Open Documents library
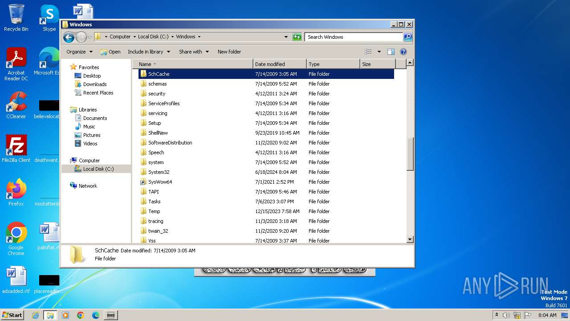This screenshot has height=321, width=570. point(95,118)
